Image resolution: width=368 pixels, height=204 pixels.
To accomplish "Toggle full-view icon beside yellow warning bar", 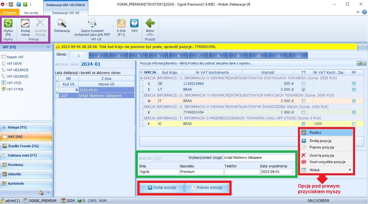I will pos(362,47).
